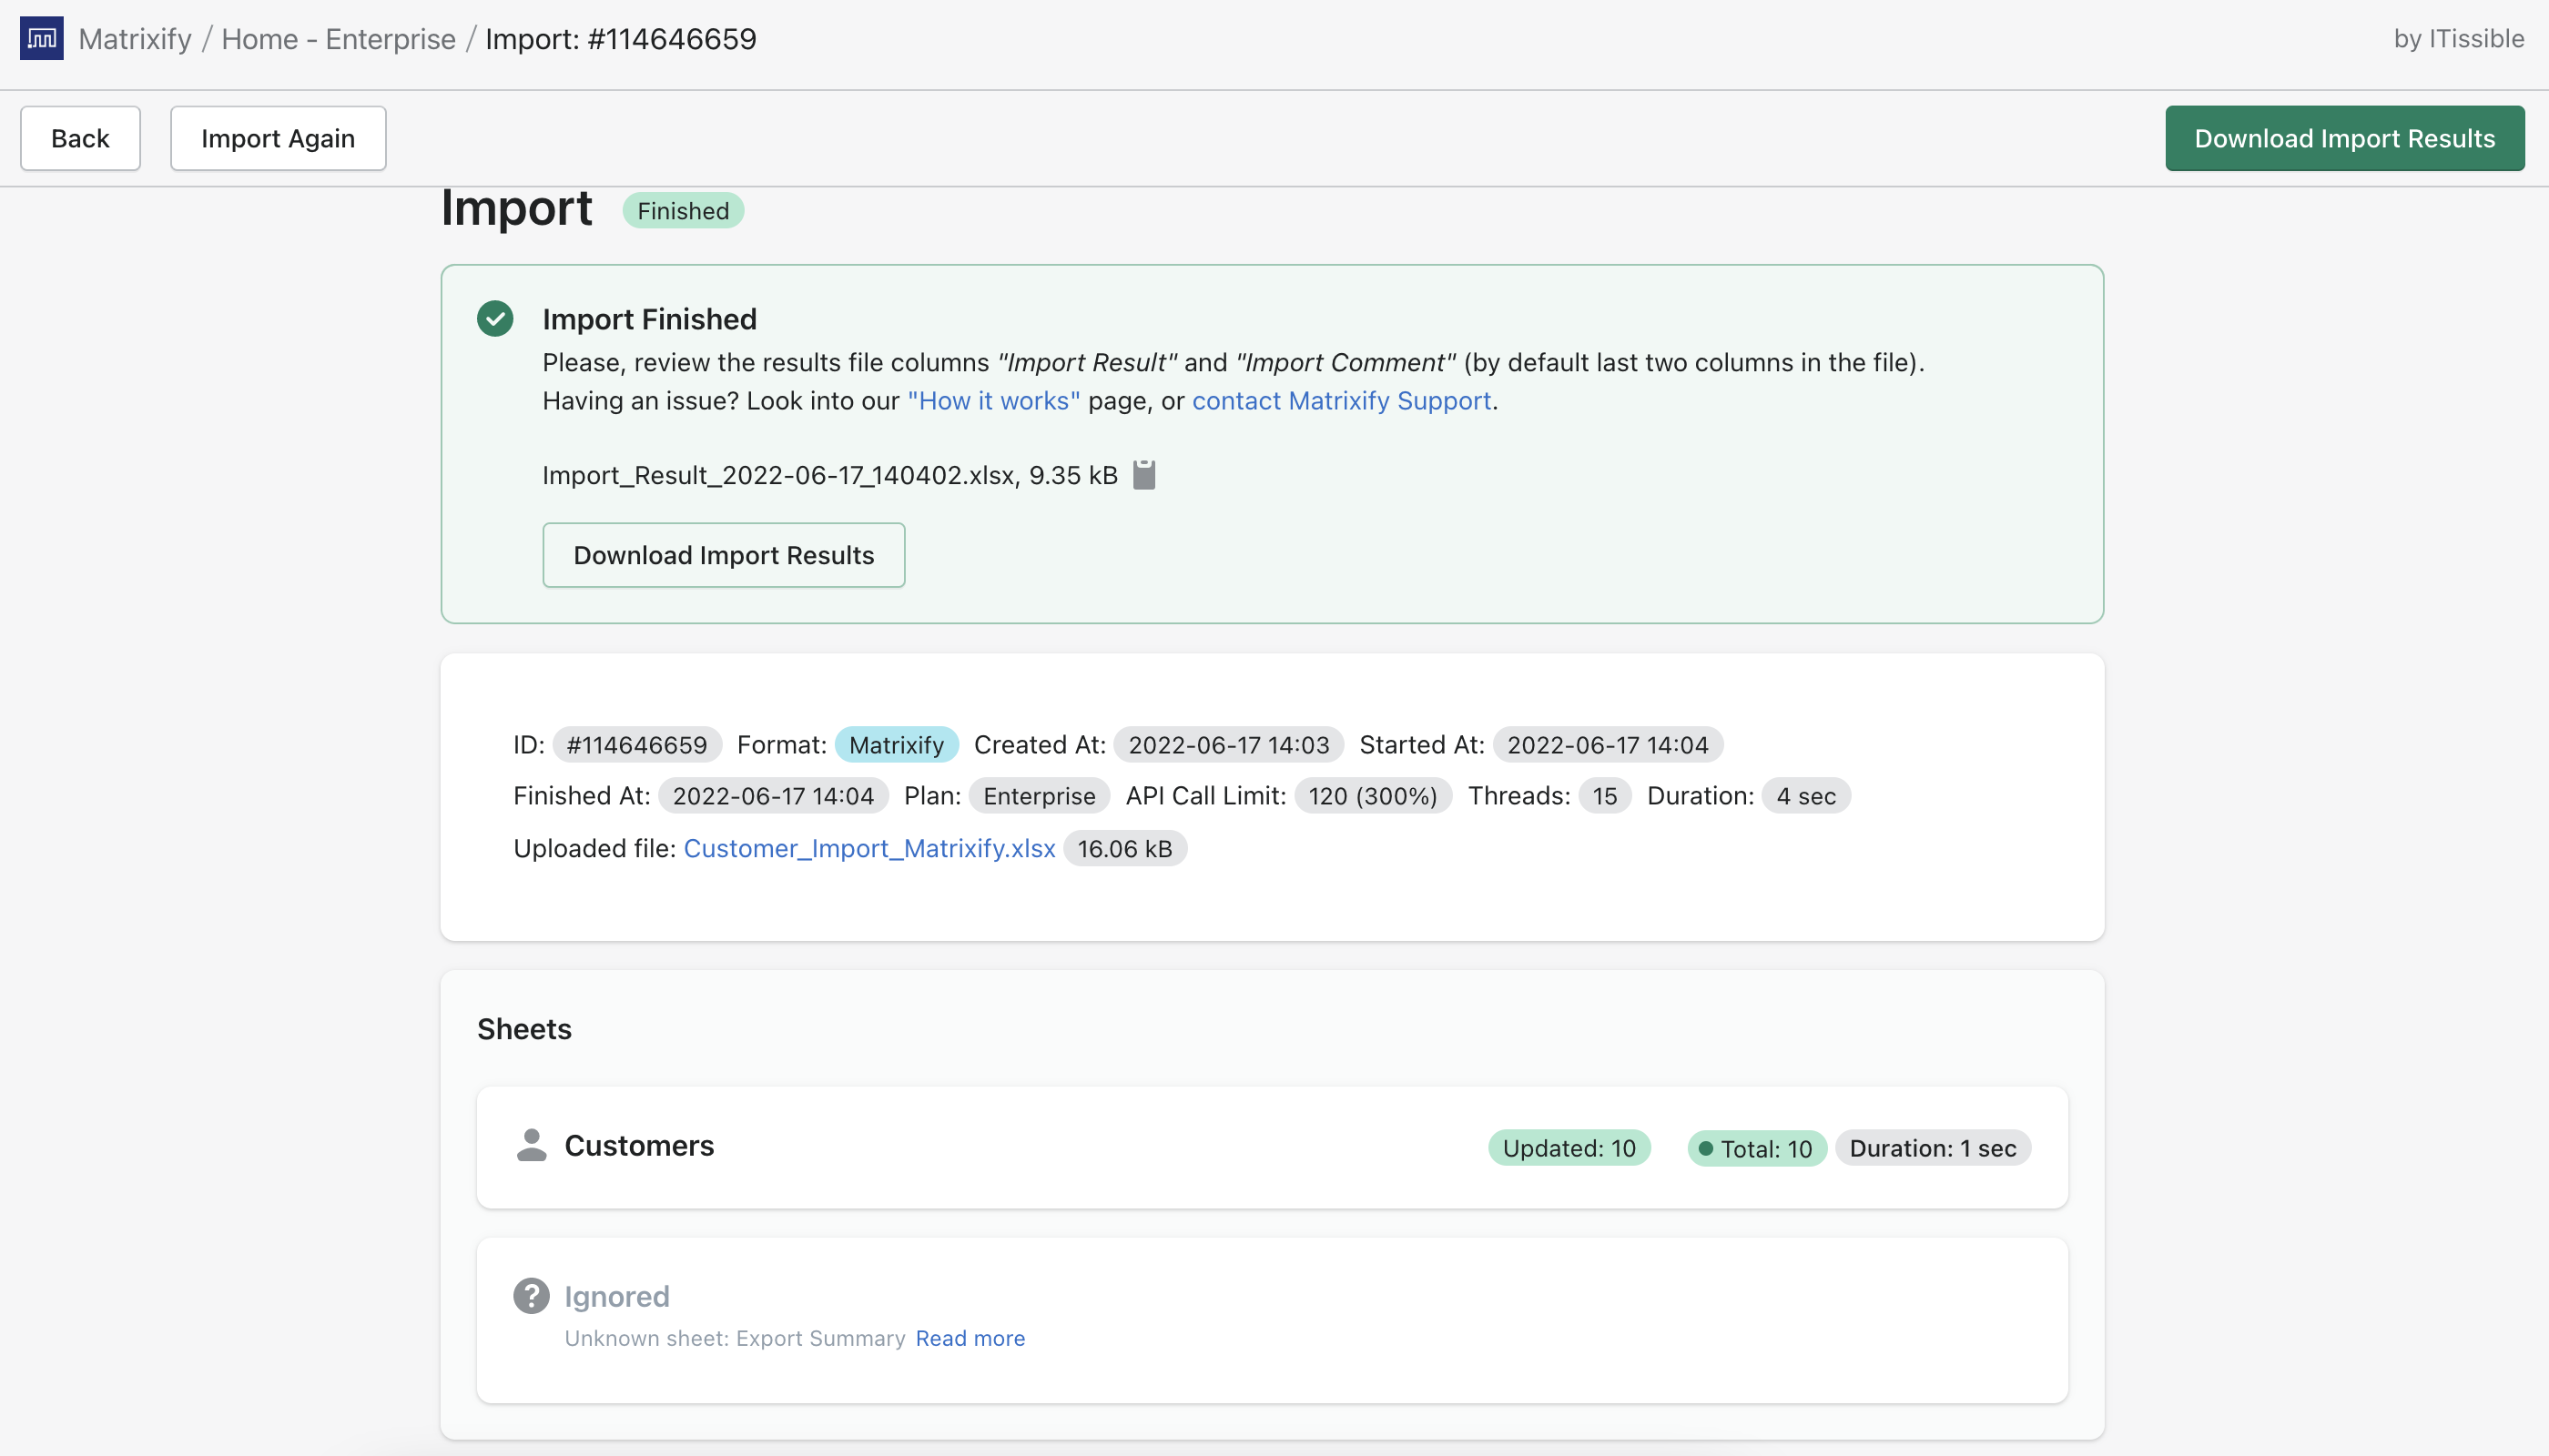Click the Finished status badge
The width and height of the screenshot is (2549, 1456).
[x=682, y=211]
